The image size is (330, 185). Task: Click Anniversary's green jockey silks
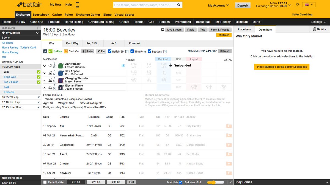61,66
